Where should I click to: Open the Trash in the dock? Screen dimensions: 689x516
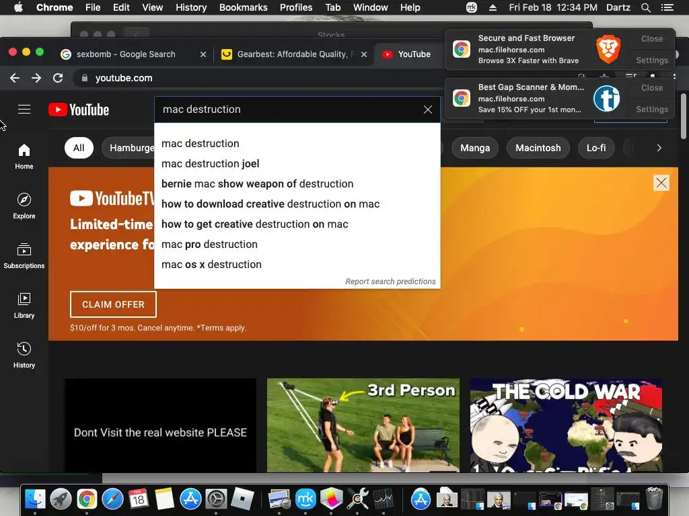[654, 499]
